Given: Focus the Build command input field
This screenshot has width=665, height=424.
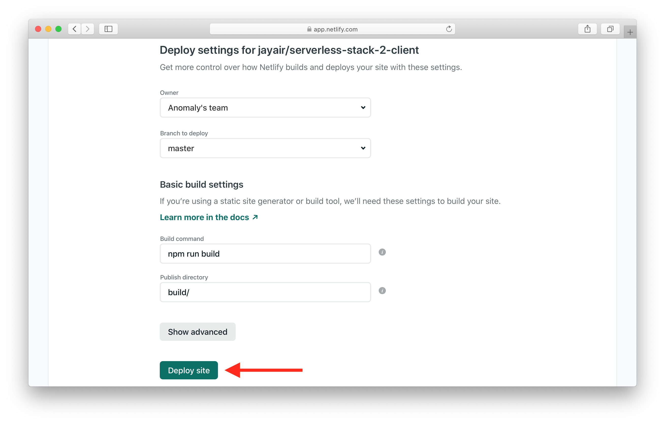Looking at the screenshot, I should pos(265,254).
